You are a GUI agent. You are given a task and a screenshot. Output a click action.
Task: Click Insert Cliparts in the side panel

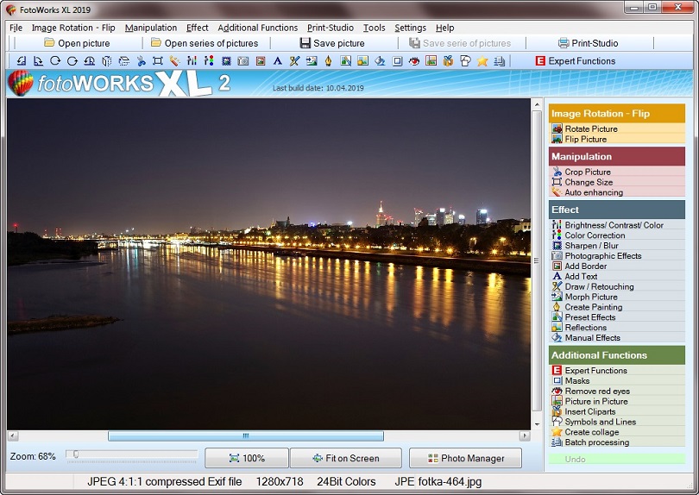[x=592, y=411]
